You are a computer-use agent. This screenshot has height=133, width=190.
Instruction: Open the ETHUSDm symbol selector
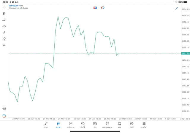tap(13, 6)
